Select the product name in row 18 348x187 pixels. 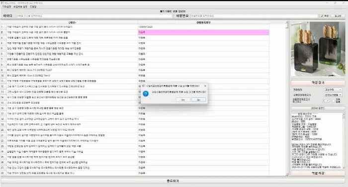coord(72,119)
